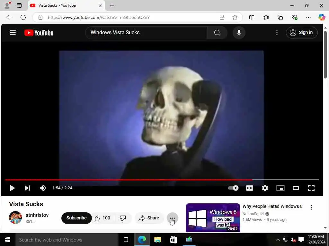Open Browser essentials heart icon

click(x=294, y=17)
